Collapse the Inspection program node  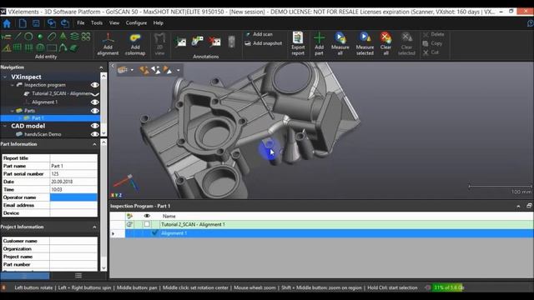(x=13, y=85)
